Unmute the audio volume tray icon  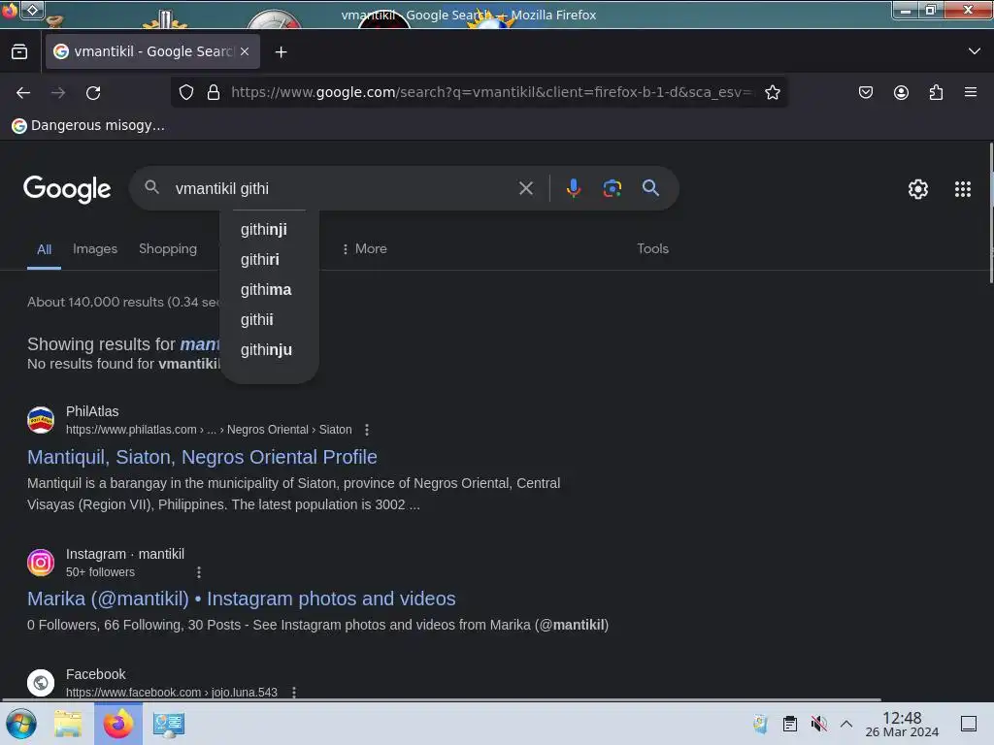point(819,724)
